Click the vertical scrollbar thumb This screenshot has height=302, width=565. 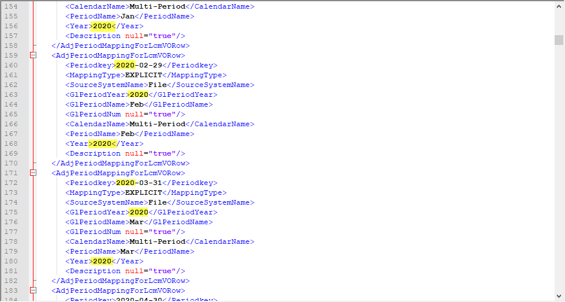coord(559,40)
